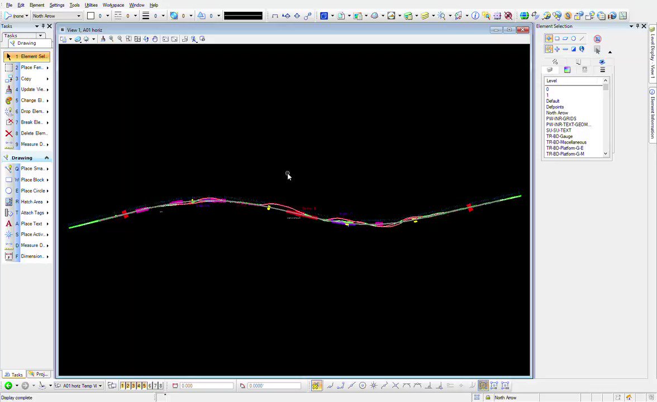Viewport: 657px width, 402px height.
Task: Click the active color square swatch
Action: (91, 16)
